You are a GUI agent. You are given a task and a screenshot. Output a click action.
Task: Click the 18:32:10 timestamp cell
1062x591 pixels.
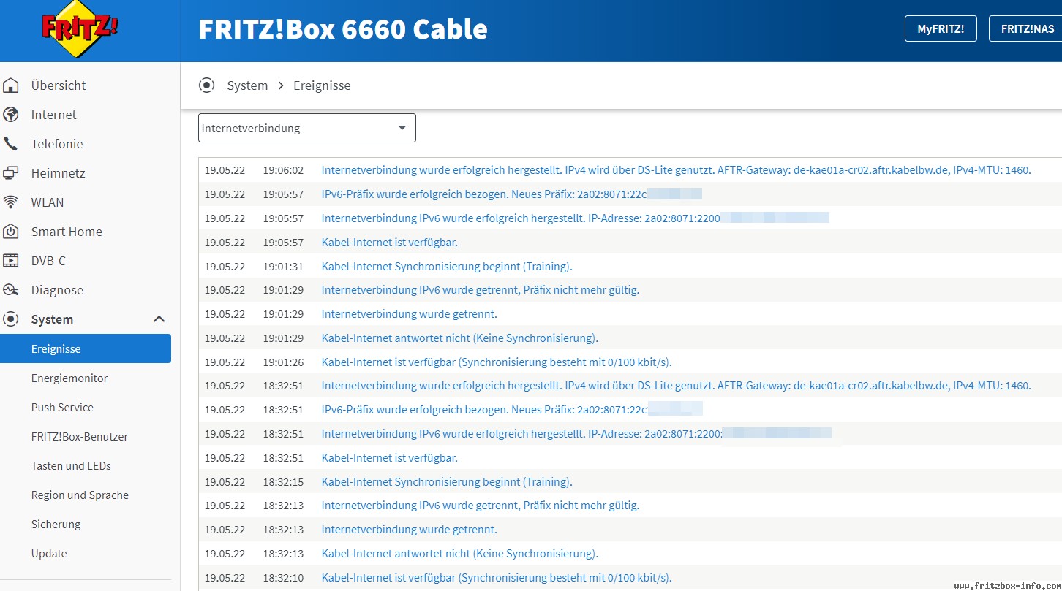point(283,578)
